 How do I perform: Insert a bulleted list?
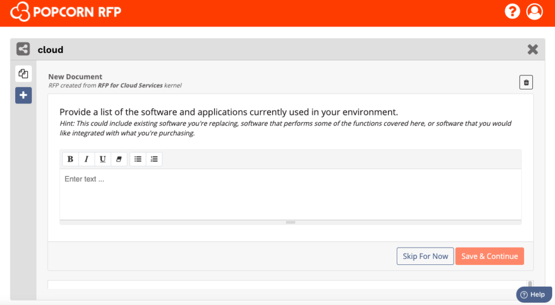coord(138,159)
